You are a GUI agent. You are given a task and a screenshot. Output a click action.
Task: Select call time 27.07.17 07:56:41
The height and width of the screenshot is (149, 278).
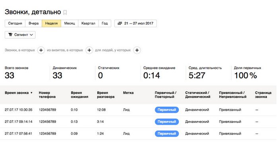click(18, 134)
